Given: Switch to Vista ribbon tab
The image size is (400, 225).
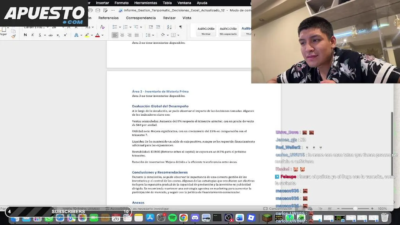Looking at the screenshot, I should pos(187,18).
